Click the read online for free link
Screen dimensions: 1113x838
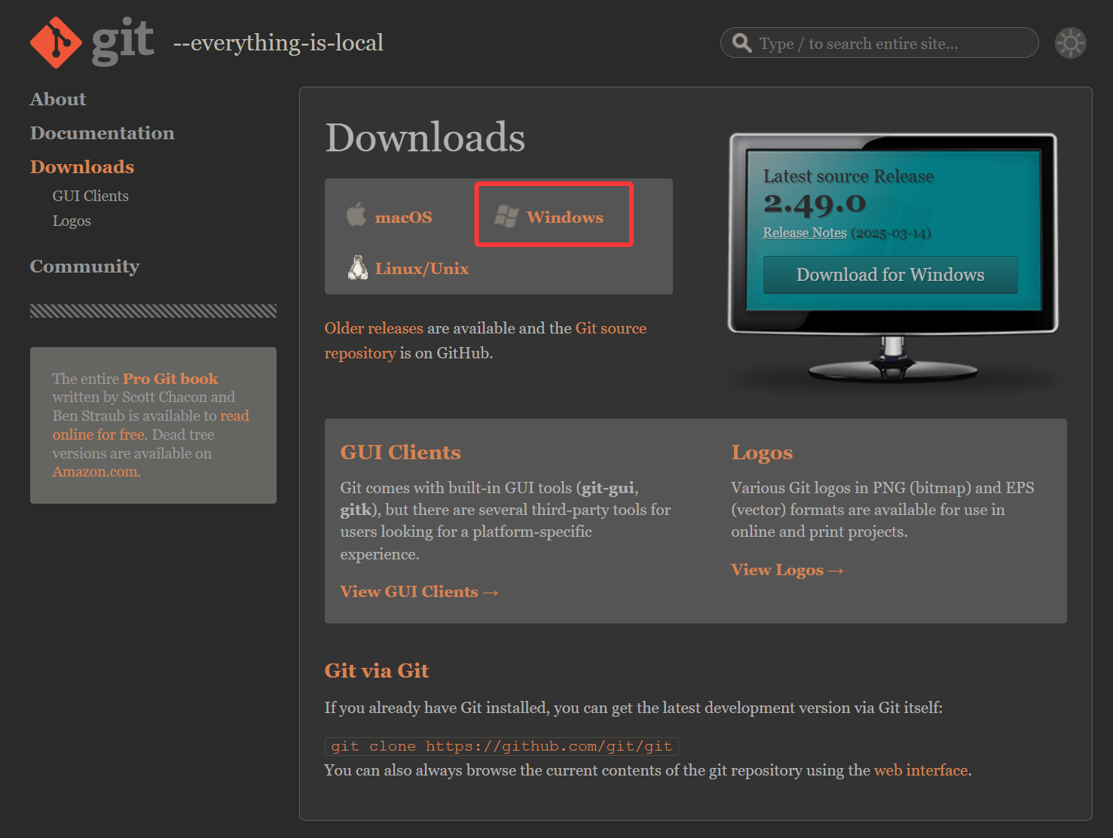151,425
